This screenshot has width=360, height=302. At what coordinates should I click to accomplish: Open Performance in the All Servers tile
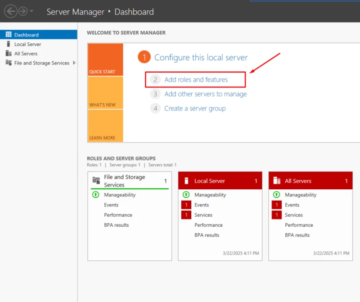click(299, 225)
